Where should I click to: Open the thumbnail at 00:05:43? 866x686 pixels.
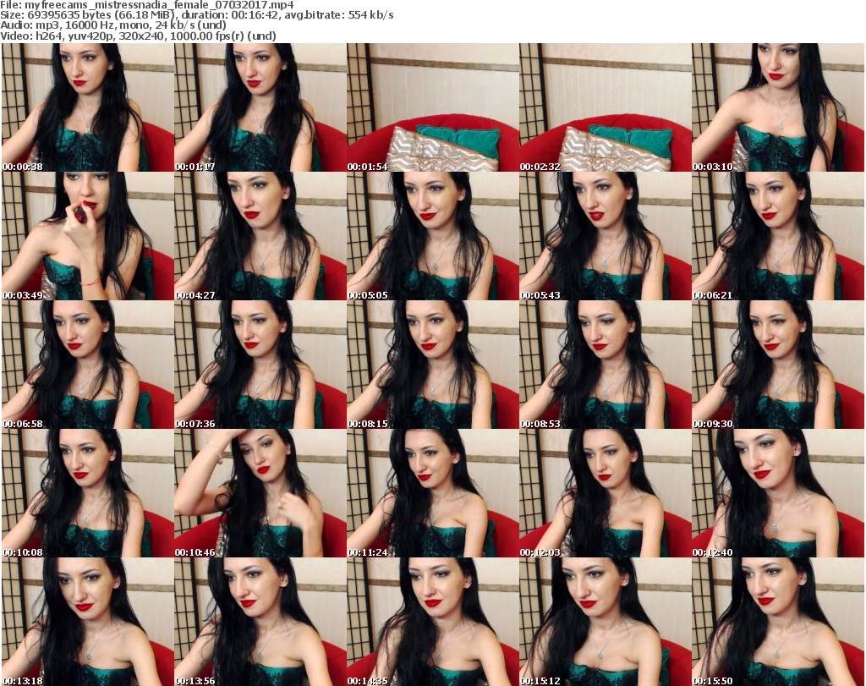pos(606,236)
